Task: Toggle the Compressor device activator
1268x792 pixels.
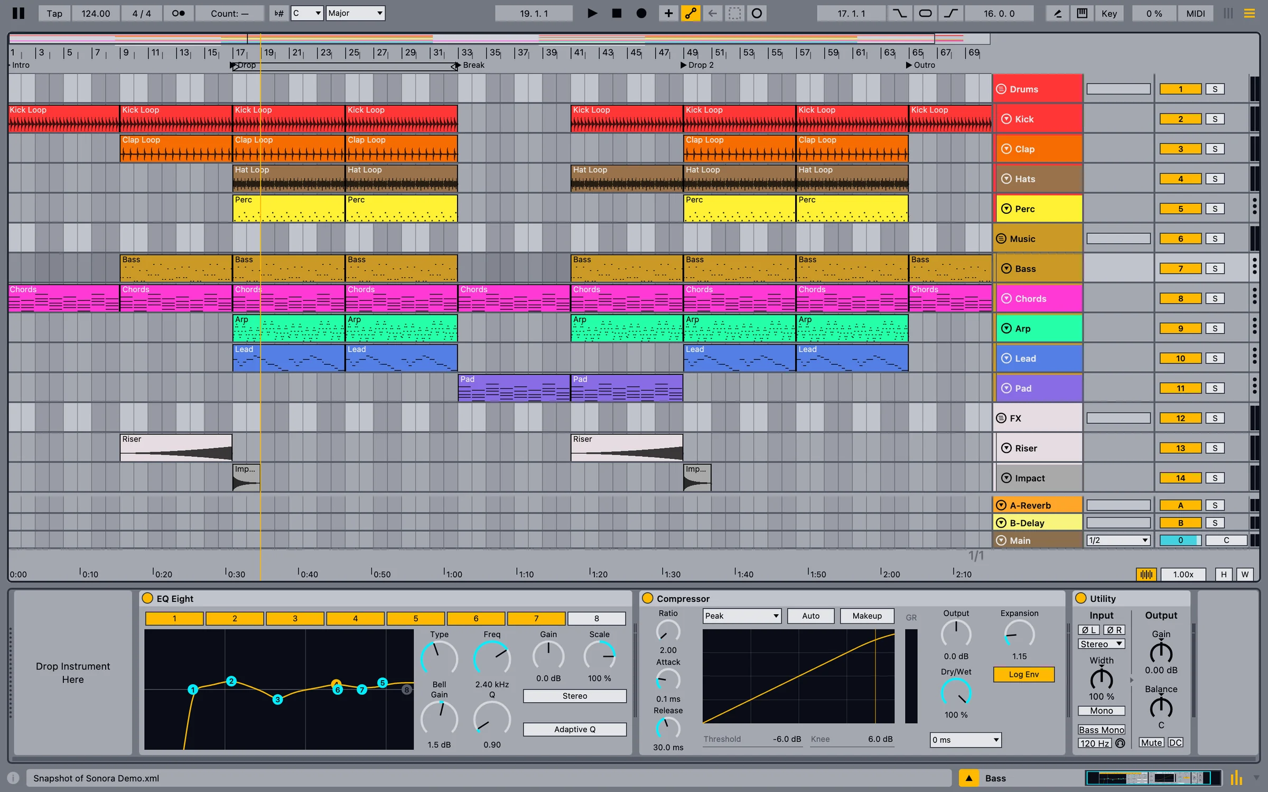Action: point(647,598)
